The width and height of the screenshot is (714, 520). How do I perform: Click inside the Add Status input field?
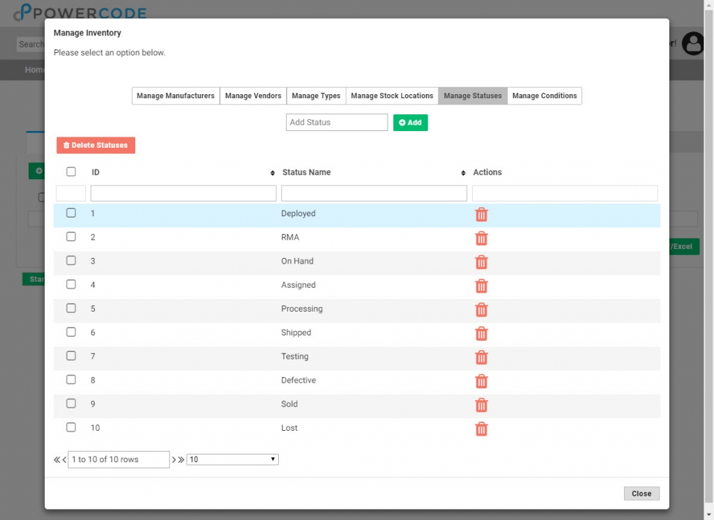click(x=337, y=122)
